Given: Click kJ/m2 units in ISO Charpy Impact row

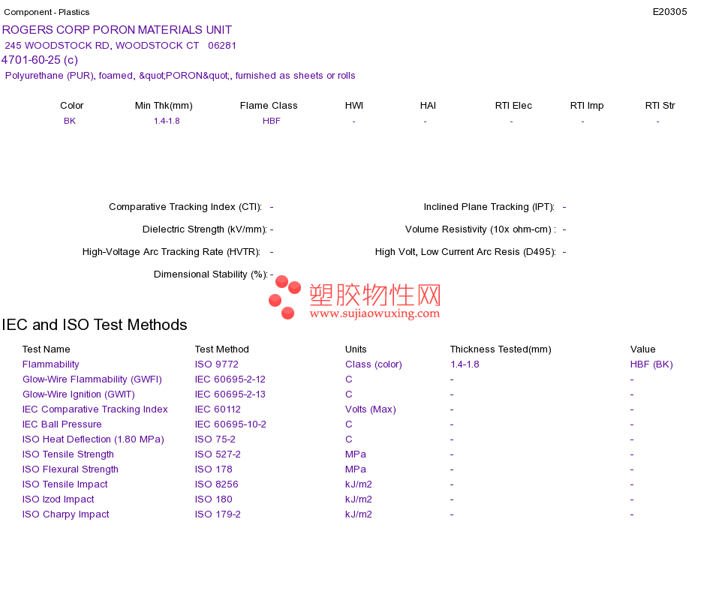Looking at the screenshot, I should (x=358, y=514).
